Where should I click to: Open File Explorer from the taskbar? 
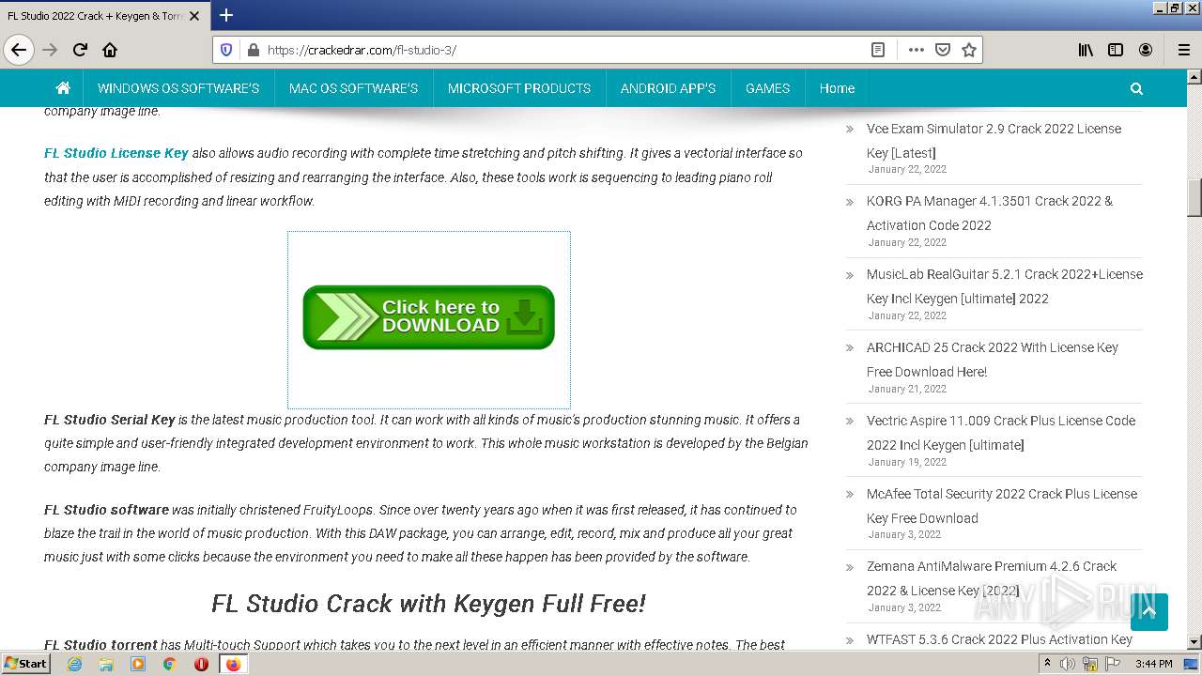[106, 664]
